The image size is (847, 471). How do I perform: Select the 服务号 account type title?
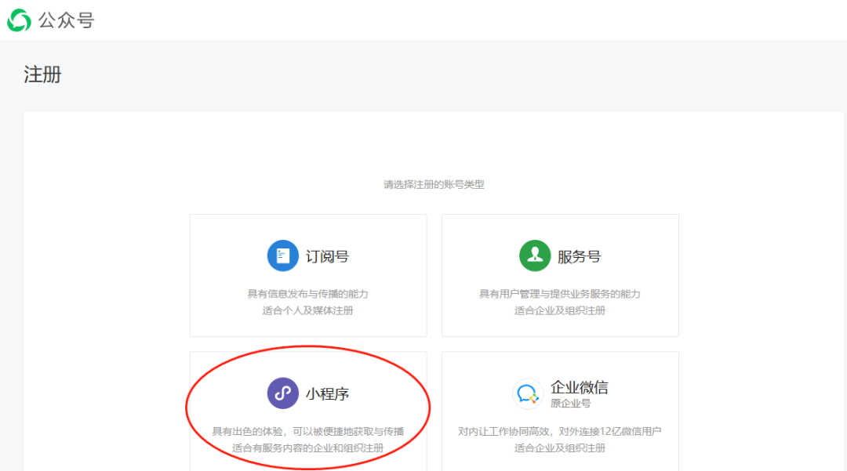(x=579, y=256)
